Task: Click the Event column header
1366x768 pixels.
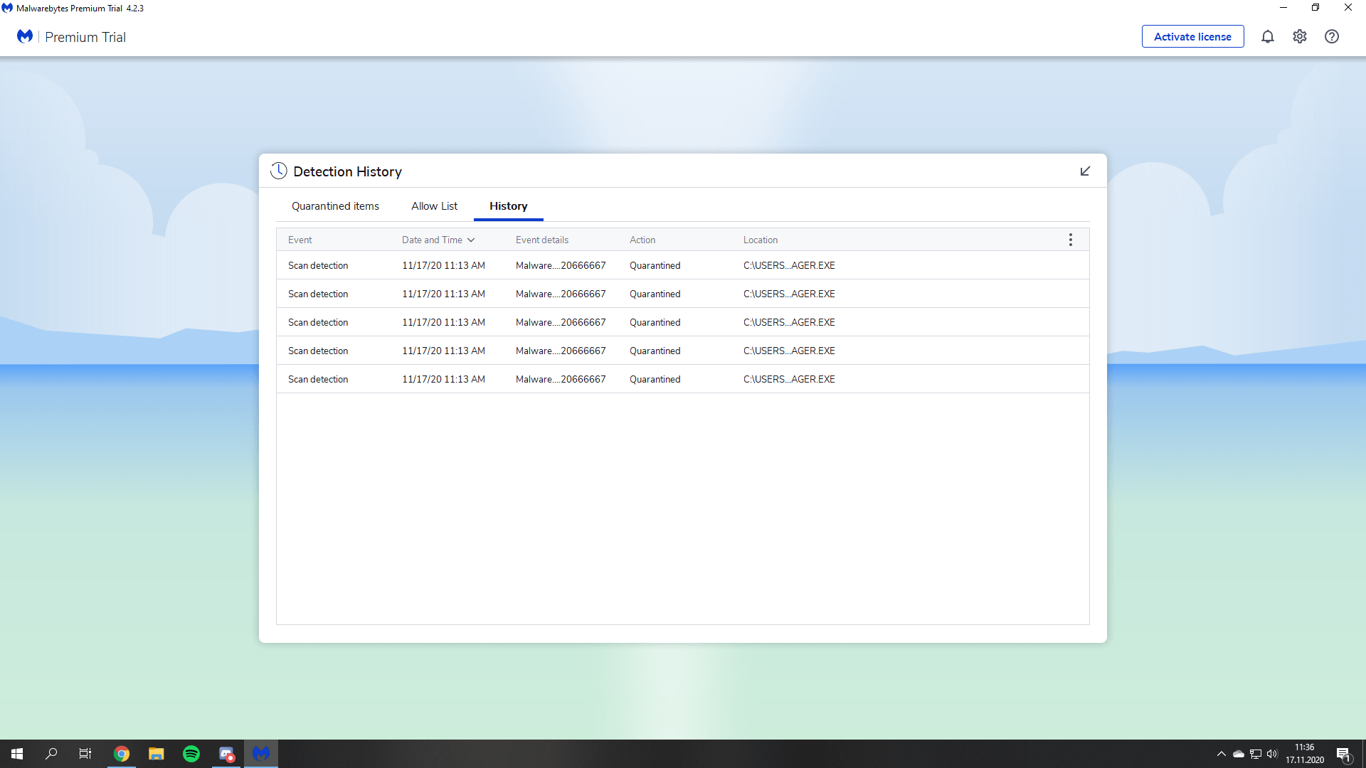Action: pyautogui.click(x=300, y=240)
